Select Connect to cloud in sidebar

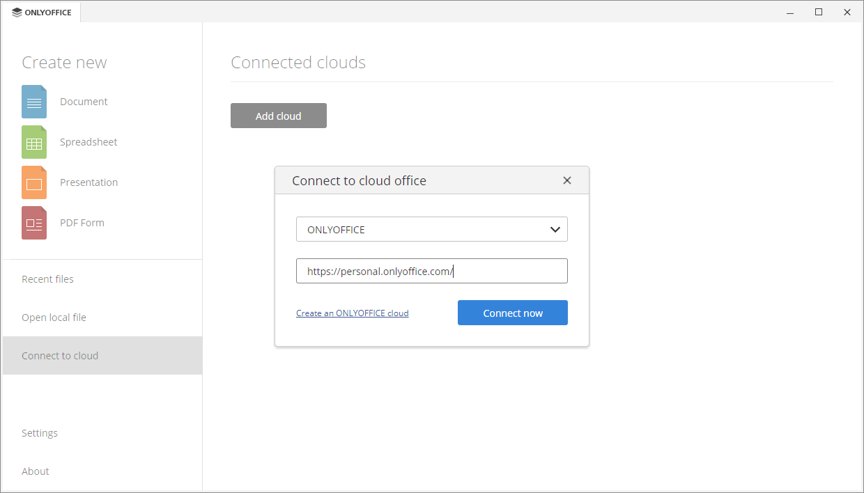tap(102, 356)
